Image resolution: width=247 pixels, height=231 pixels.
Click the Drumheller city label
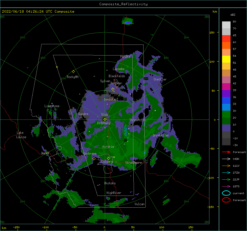(161, 135)
